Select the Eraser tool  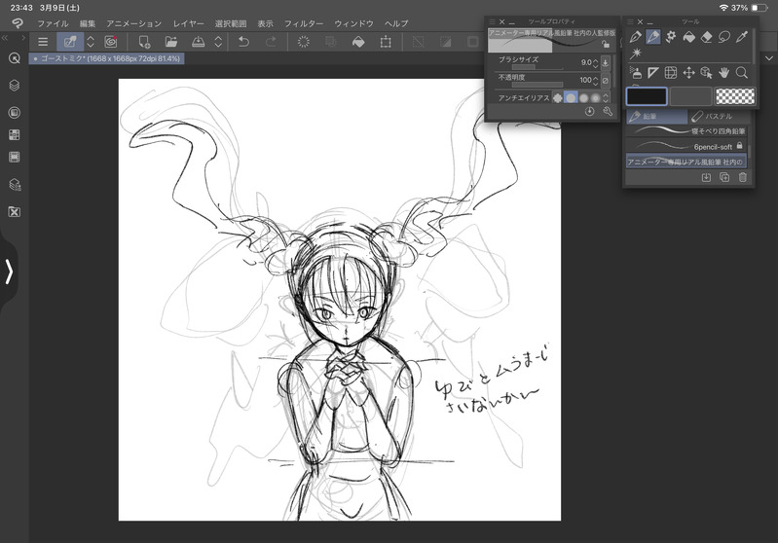coord(707,37)
